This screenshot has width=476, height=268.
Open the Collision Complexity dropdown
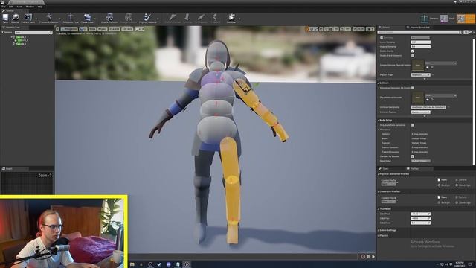(428, 107)
